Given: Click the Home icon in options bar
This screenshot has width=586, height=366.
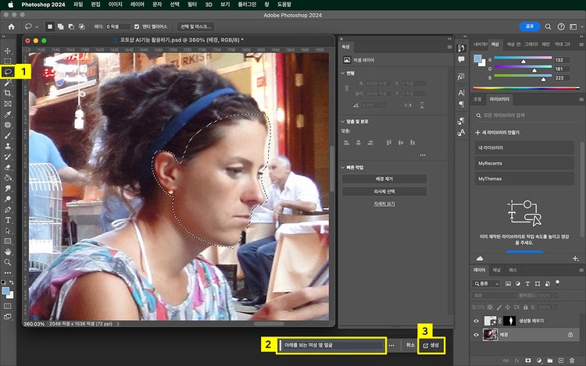Looking at the screenshot, I should point(11,26).
